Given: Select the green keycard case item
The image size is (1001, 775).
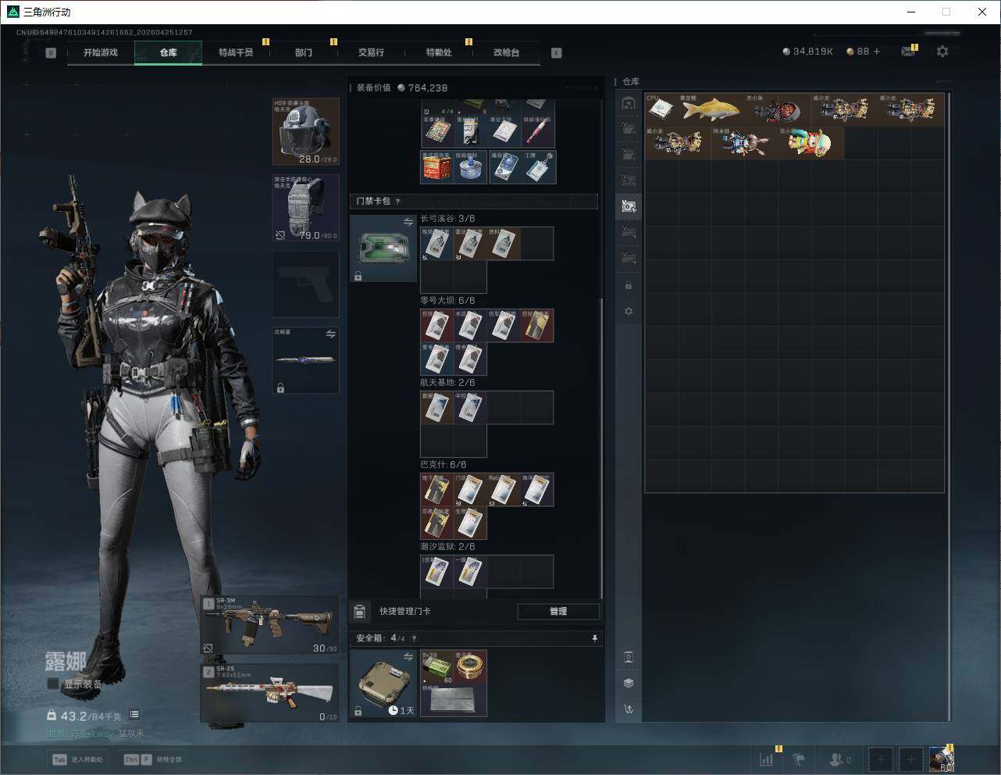Looking at the screenshot, I should pyautogui.click(x=383, y=248).
